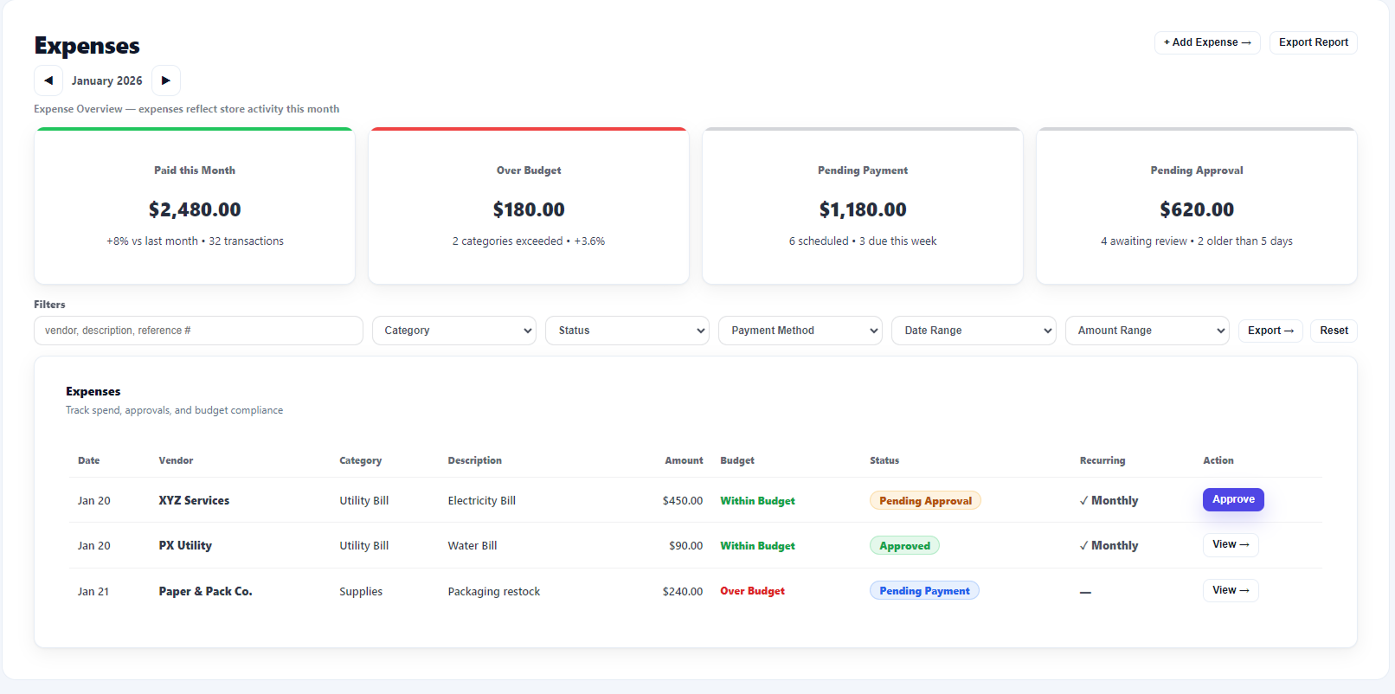
Task: Click the Category column header
Action: pos(360,460)
